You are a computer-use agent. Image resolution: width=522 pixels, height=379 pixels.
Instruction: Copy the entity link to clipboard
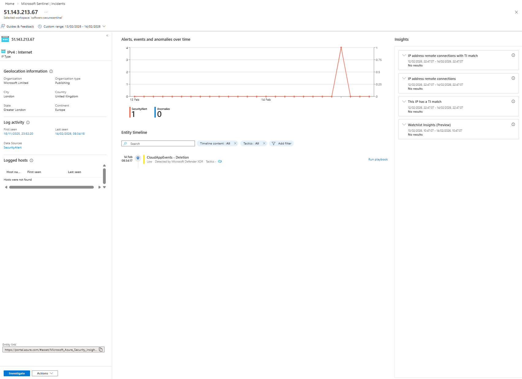coord(101,350)
